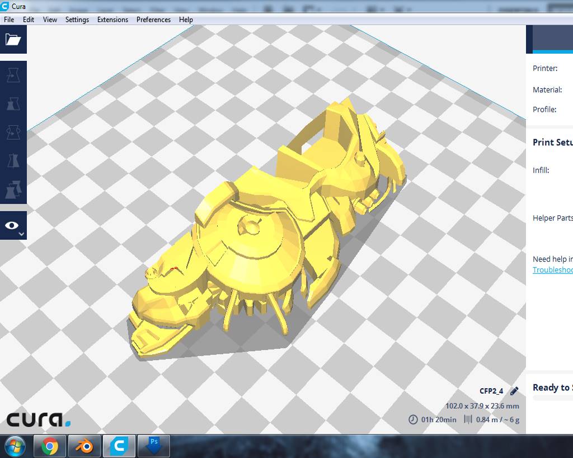Open the Preferences menu
573x458 pixels.
point(153,20)
